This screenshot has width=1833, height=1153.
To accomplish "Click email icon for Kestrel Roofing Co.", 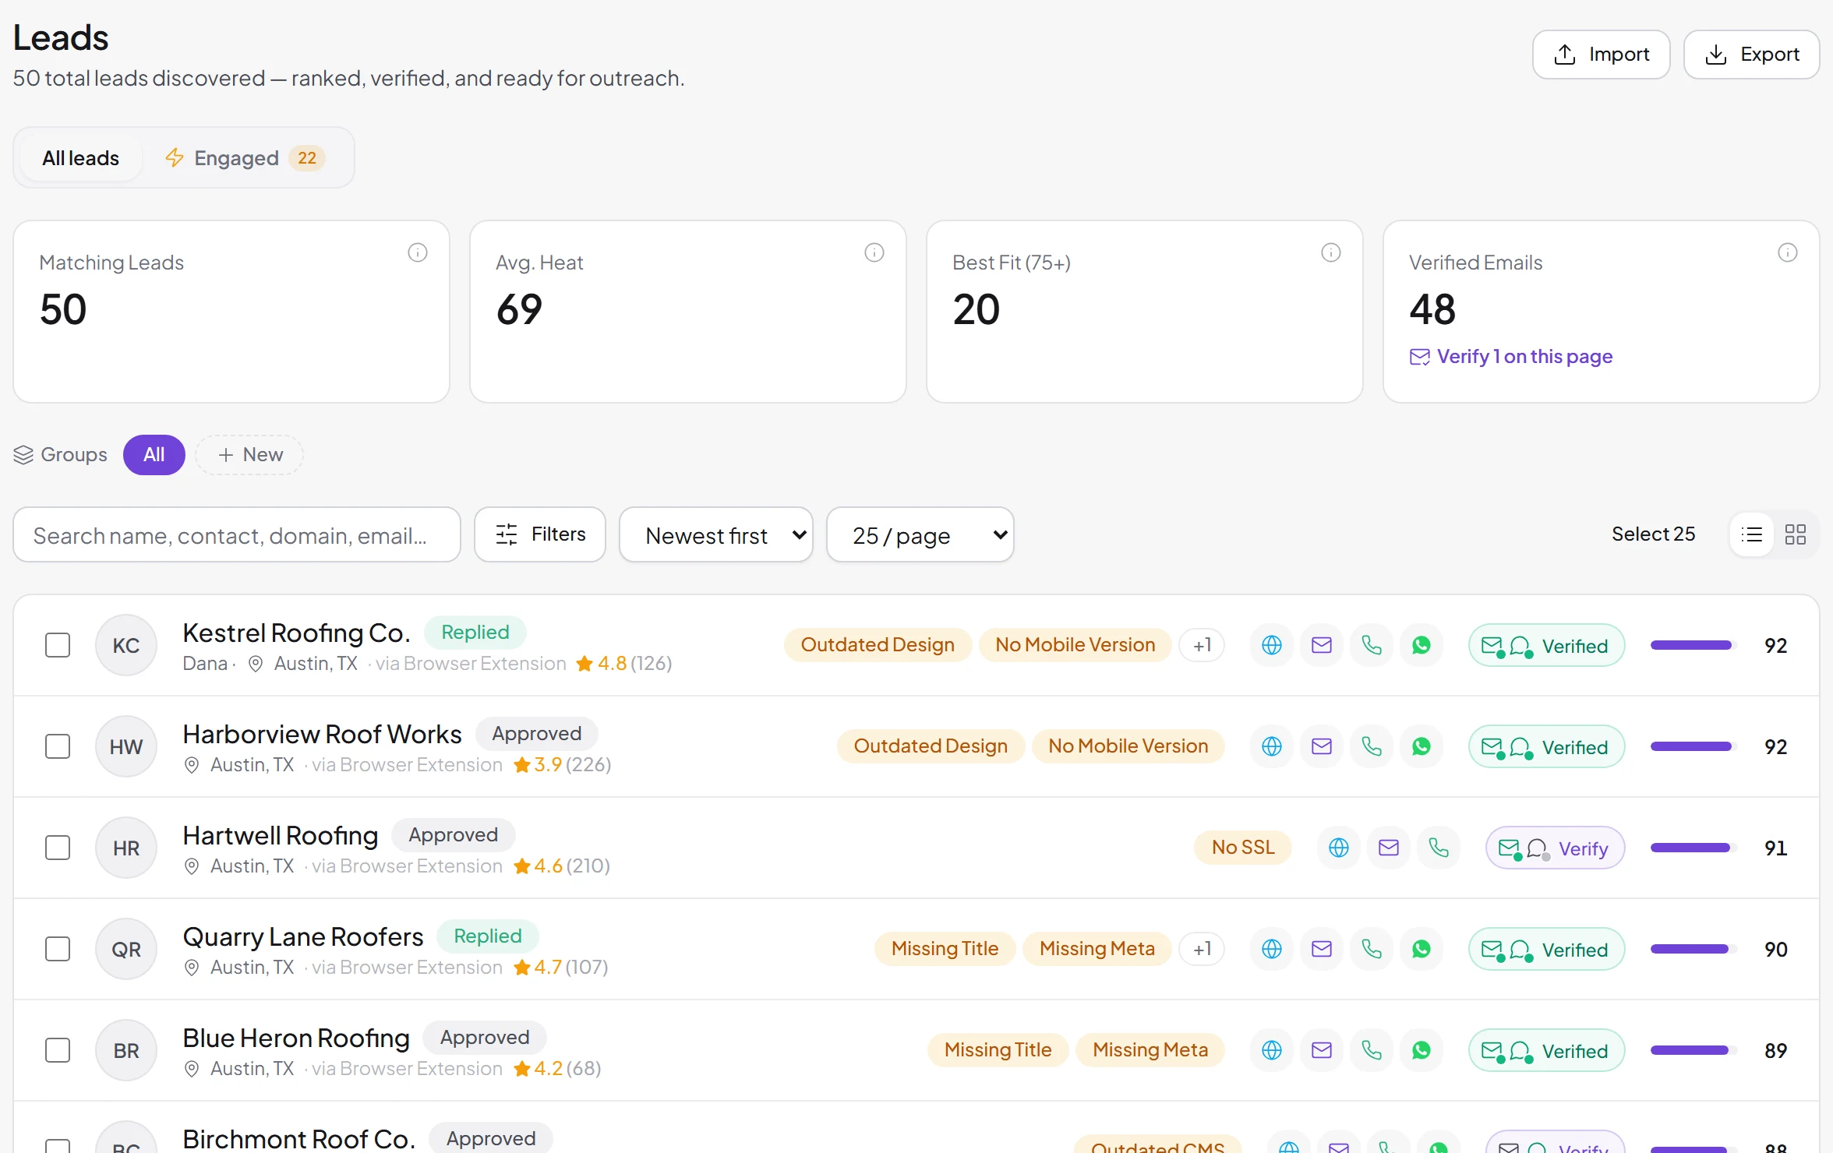I will (x=1322, y=645).
